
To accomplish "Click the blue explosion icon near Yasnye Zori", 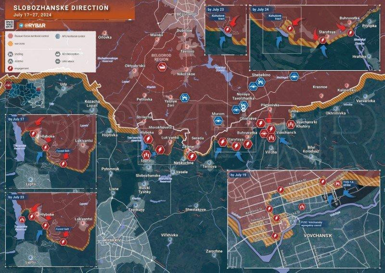I will point(184,98).
